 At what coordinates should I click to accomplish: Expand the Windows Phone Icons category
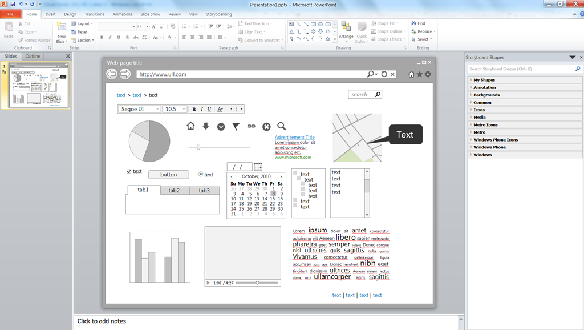click(496, 140)
